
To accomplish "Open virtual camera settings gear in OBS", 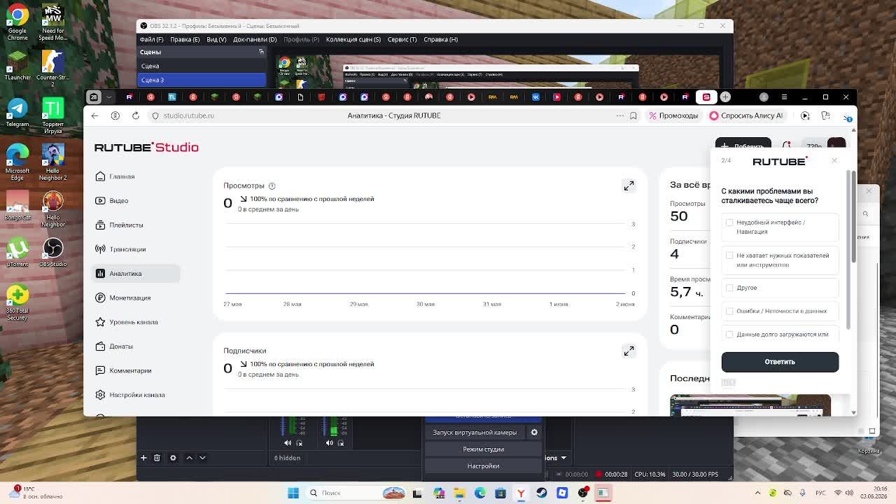I will pyautogui.click(x=534, y=433).
